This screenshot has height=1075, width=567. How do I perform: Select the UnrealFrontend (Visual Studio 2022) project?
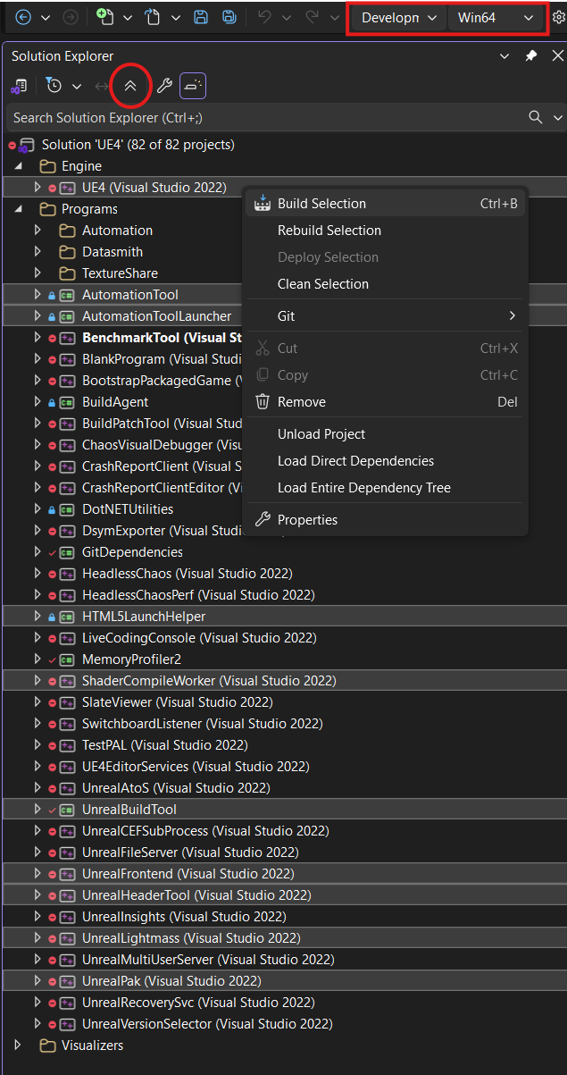tap(188, 874)
